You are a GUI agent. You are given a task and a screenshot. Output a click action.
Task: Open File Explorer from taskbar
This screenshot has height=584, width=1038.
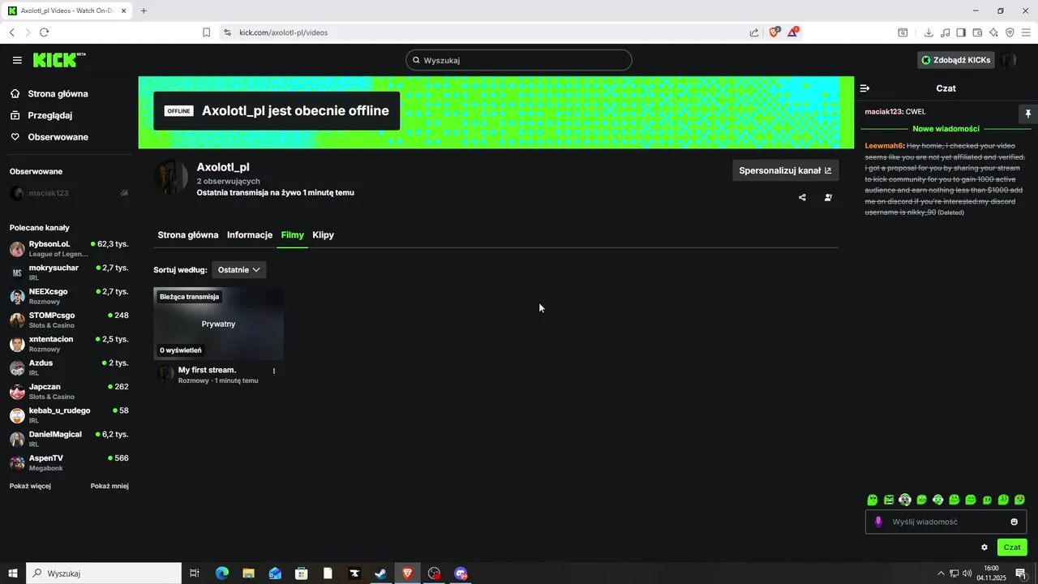tap(248, 573)
